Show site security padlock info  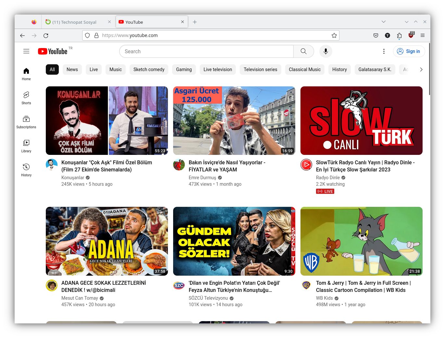click(96, 35)
